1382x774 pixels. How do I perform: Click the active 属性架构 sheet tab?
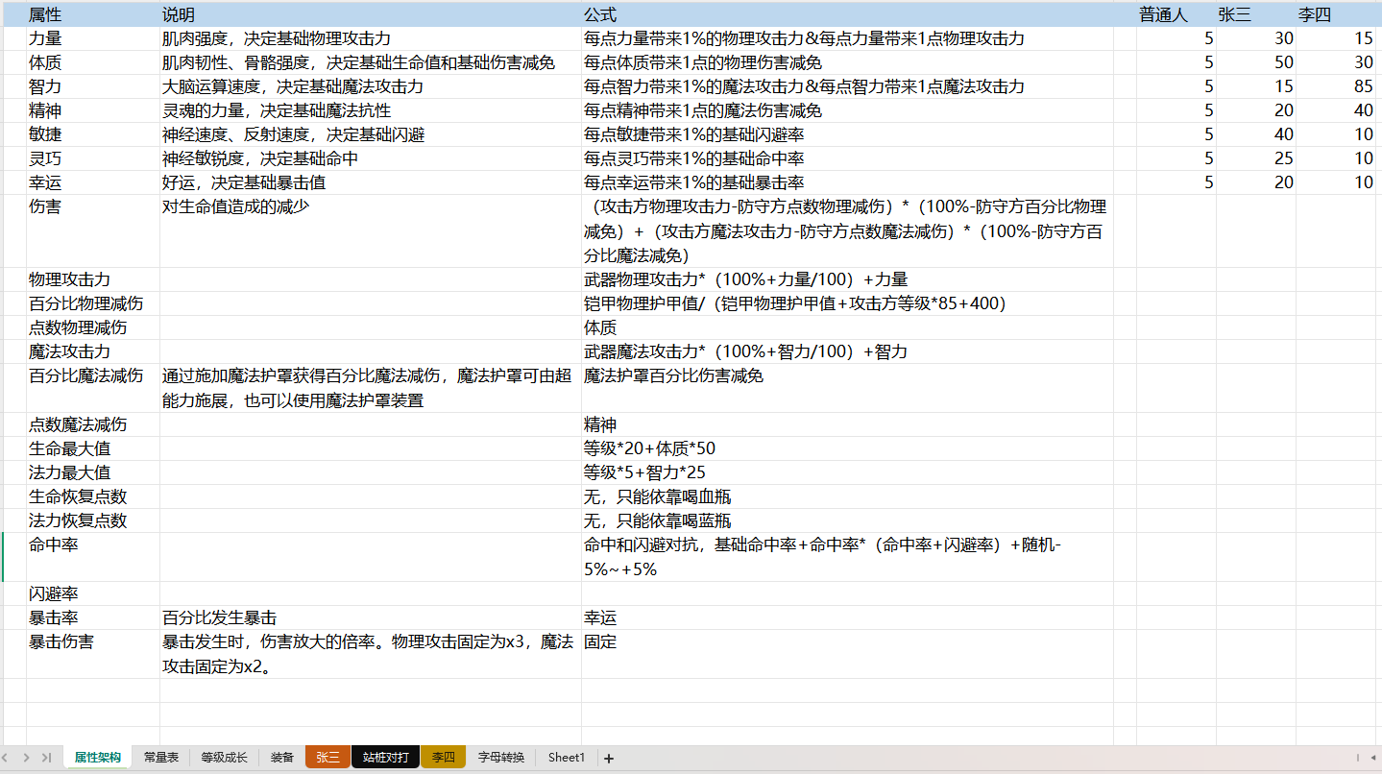[98, 758]
